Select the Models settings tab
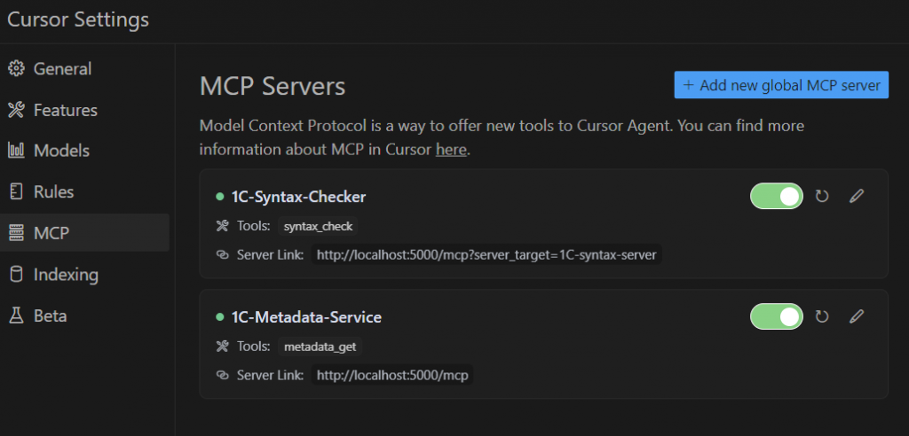The image size is (909, 436). [x=84, y=151]
